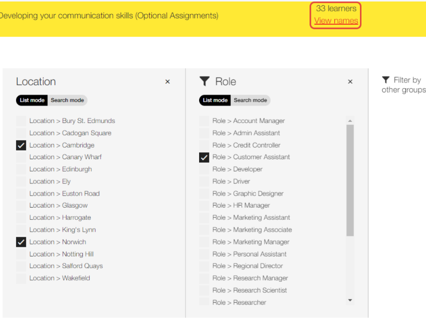Click the Role list scroll down arrow
This screenshot has width=426, height=319.
(350, 300)
